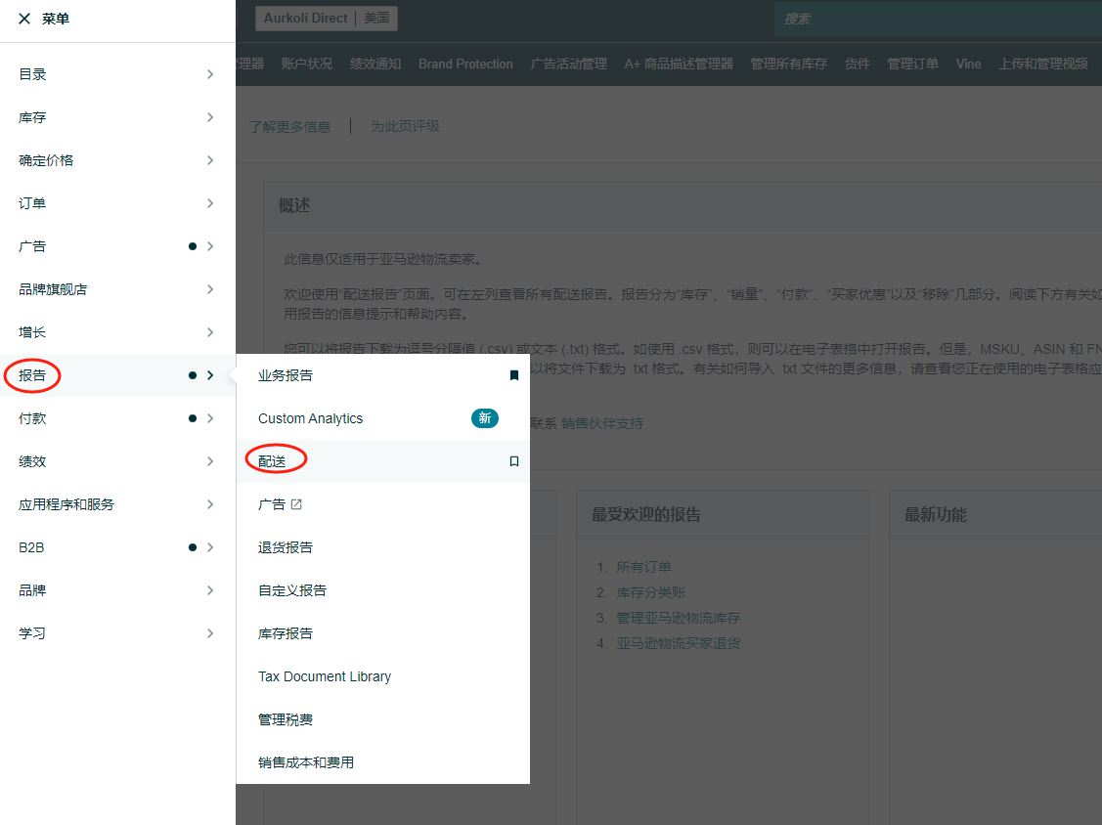Viewport: 1102px width, 825px height.
Task: Open the 品牌旗舰店 menu arrow
Action: coord(210,289)
